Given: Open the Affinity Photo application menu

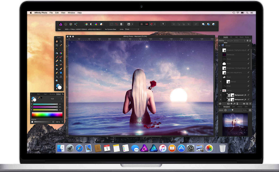Looking at the screenshot, I should tap(41, 13).
